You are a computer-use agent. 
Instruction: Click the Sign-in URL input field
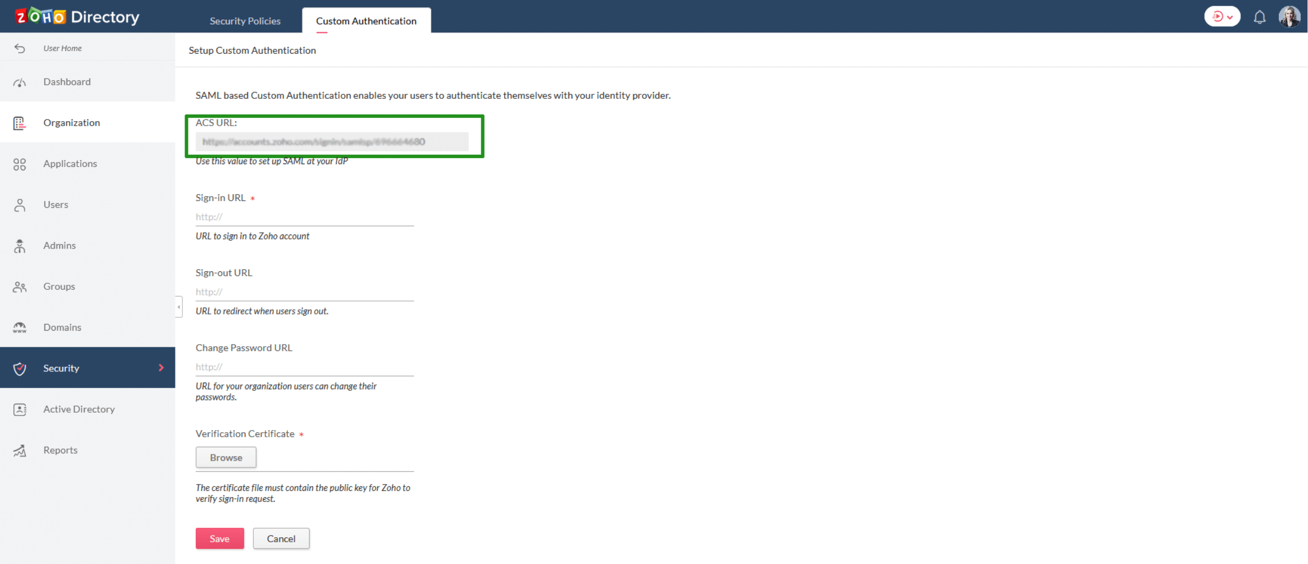tap(304, 217)
